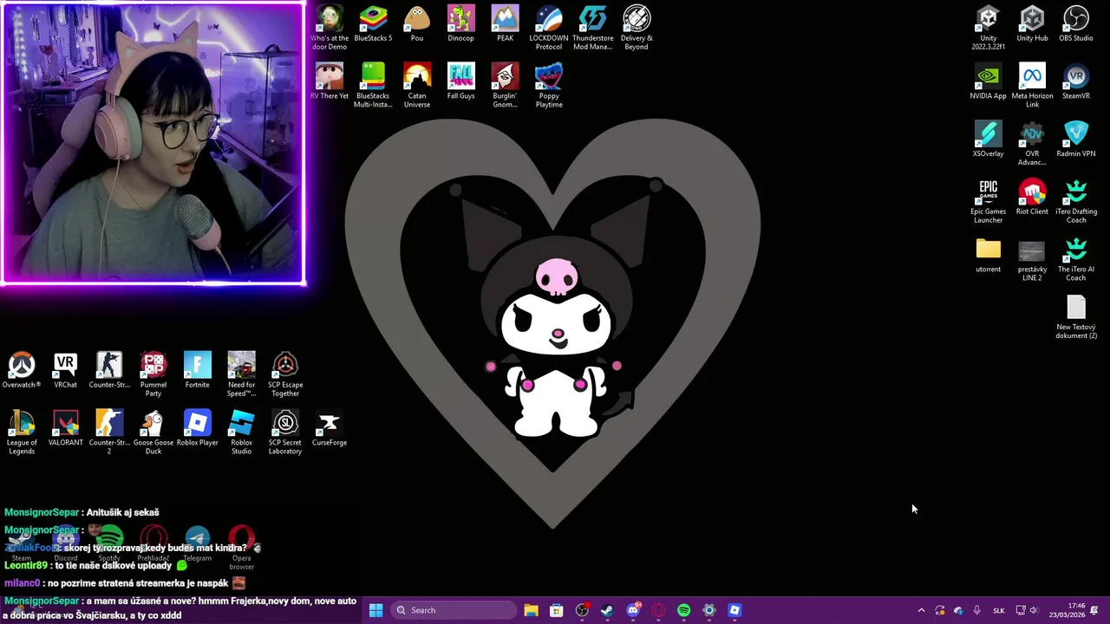Open Discord taskbar icon
This screenshot has width=1110, height=624.
633,610
